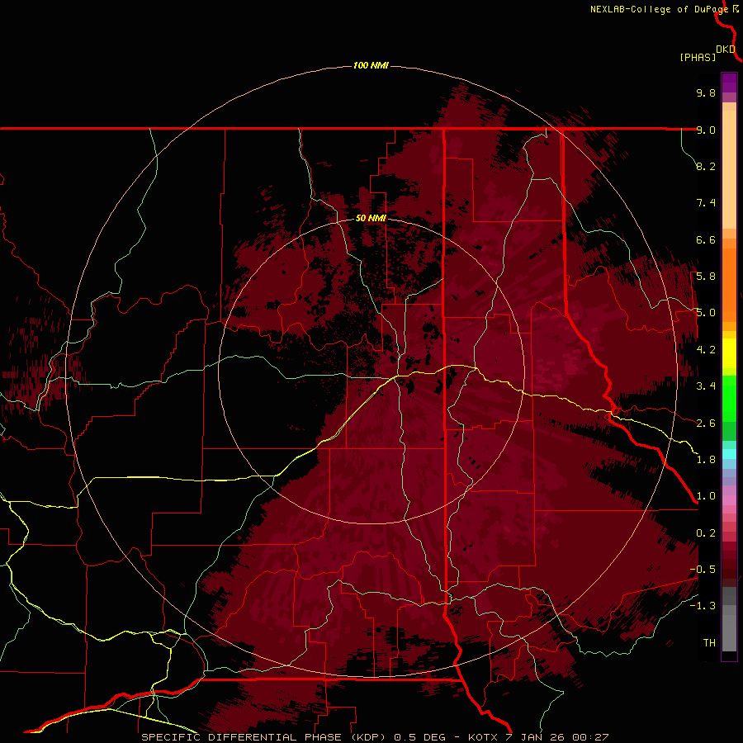Click the TH threshold label on scale
This screenshot has height=743, width=743.
coord(709,643)
